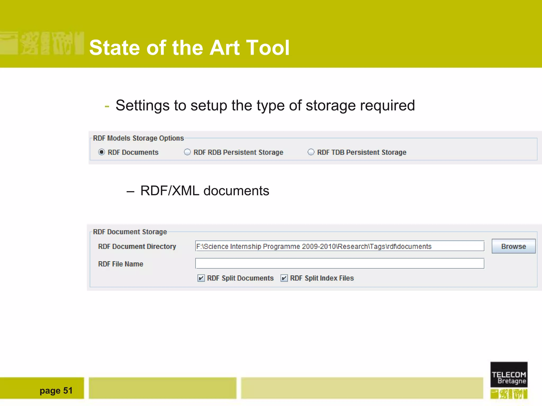Click the Telecom Bretagne logo
The image size is (542, 406).
pos(509,380)
